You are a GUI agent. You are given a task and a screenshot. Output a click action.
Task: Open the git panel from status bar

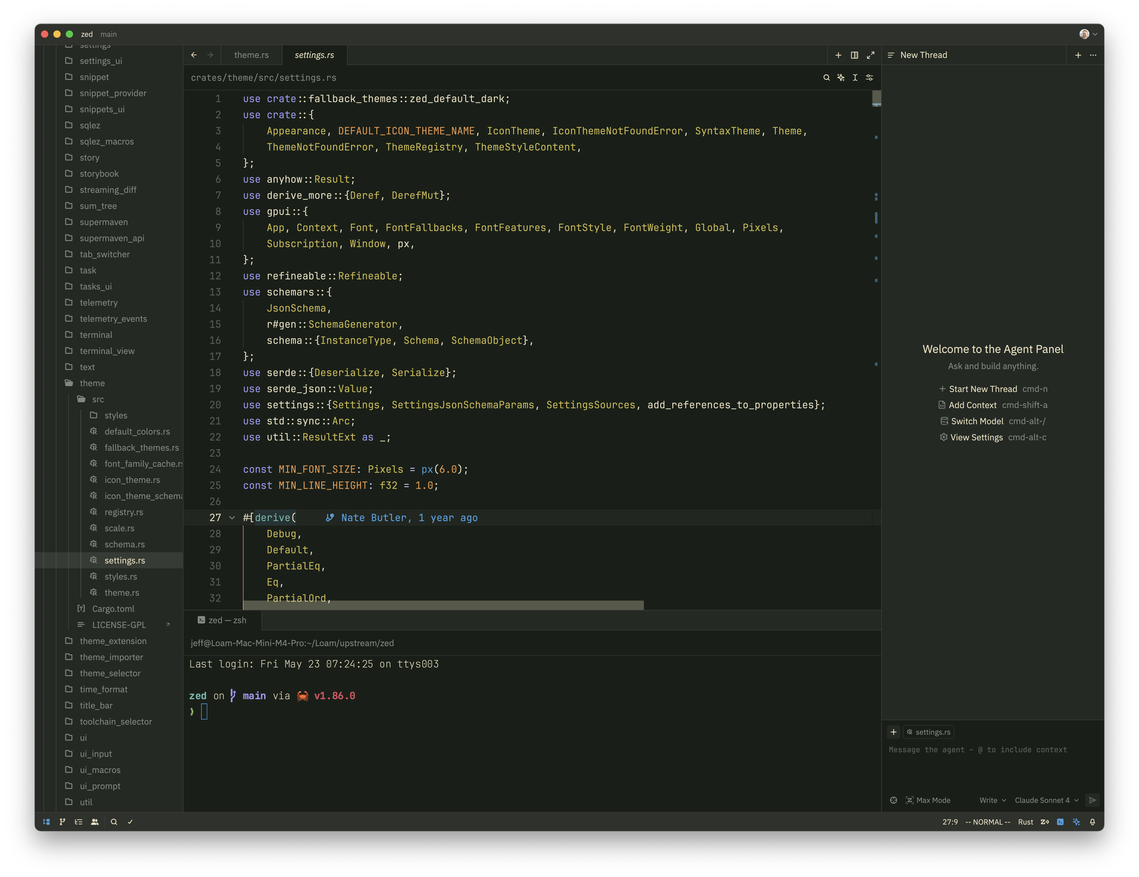pos(63,822)
